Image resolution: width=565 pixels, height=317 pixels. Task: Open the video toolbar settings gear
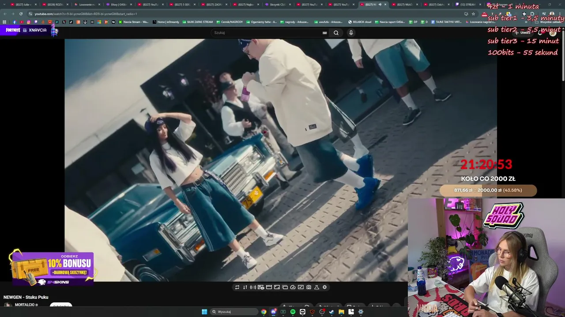tap(324, 287)
